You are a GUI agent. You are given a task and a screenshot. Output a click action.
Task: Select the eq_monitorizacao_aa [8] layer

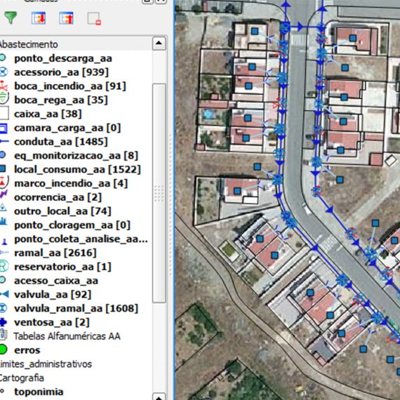point(76,155)
